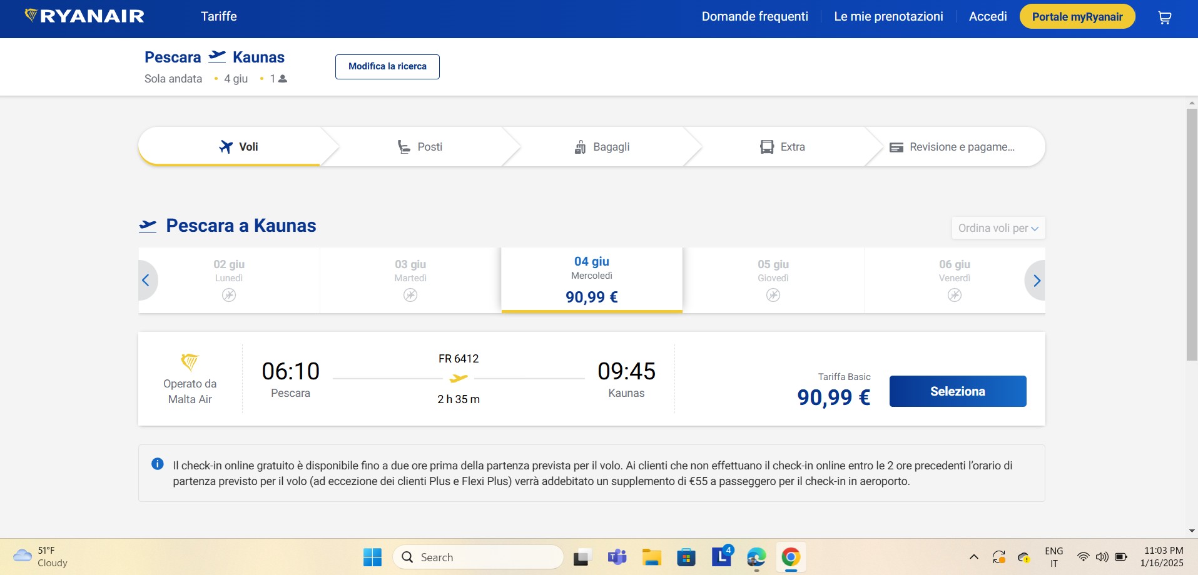Click the Ryanair logo in the header
Viewport: 1198px width, 575px height.
(84, 16)
